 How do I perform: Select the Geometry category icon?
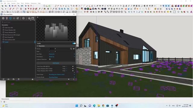point(10,18)
